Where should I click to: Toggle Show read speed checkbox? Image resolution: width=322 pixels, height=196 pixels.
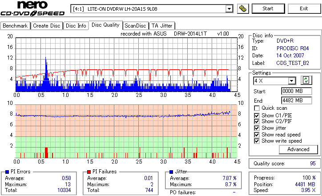point(257,135)
